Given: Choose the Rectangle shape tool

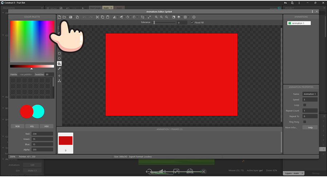Looking at the screenshot, I should [x=59, y=53].
